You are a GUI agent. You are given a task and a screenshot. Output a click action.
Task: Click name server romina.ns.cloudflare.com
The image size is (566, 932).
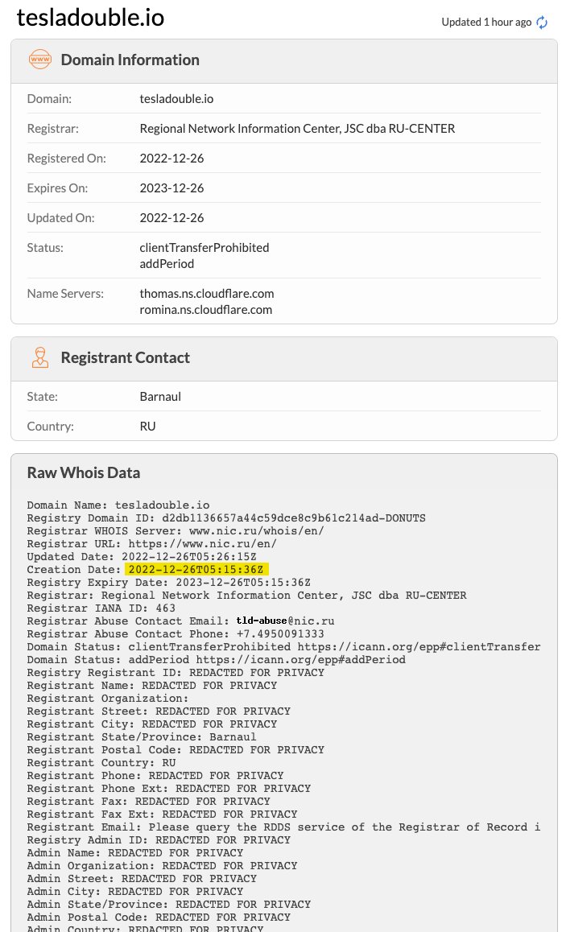pyautogui.click(x=206, y=309)
